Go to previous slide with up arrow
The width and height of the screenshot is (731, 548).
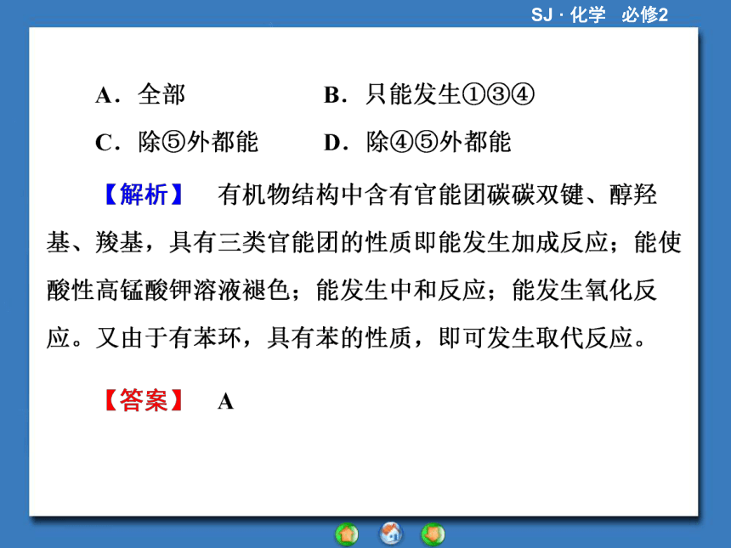(347, 534)
